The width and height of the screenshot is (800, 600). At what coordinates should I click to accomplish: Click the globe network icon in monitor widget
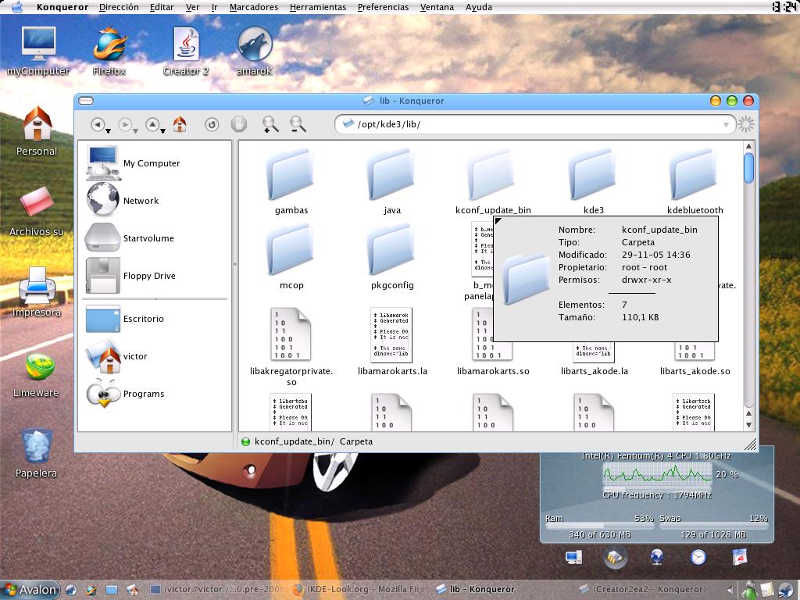pyautogui.click(x=657, y=557)
